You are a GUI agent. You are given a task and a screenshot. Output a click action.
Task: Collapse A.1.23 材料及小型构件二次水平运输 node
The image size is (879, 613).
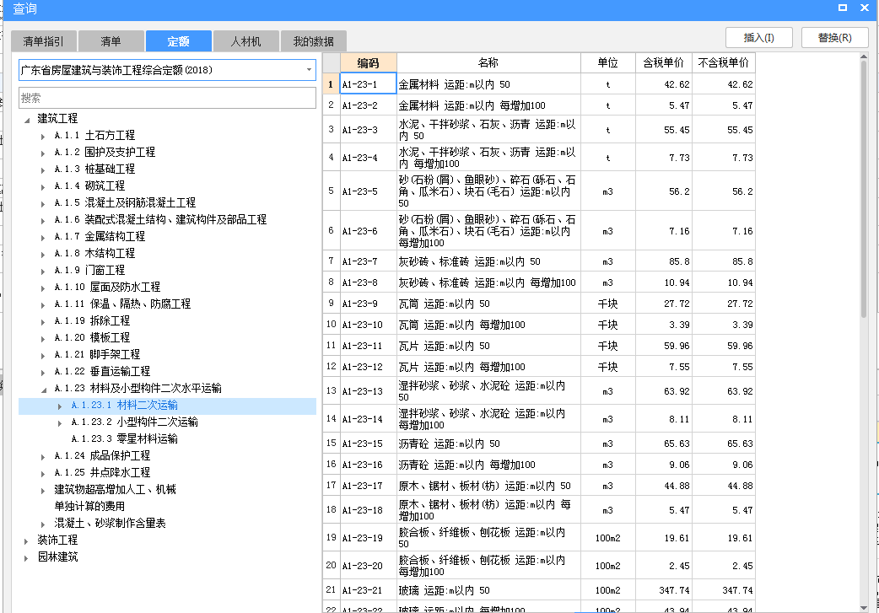click(43, 389)
